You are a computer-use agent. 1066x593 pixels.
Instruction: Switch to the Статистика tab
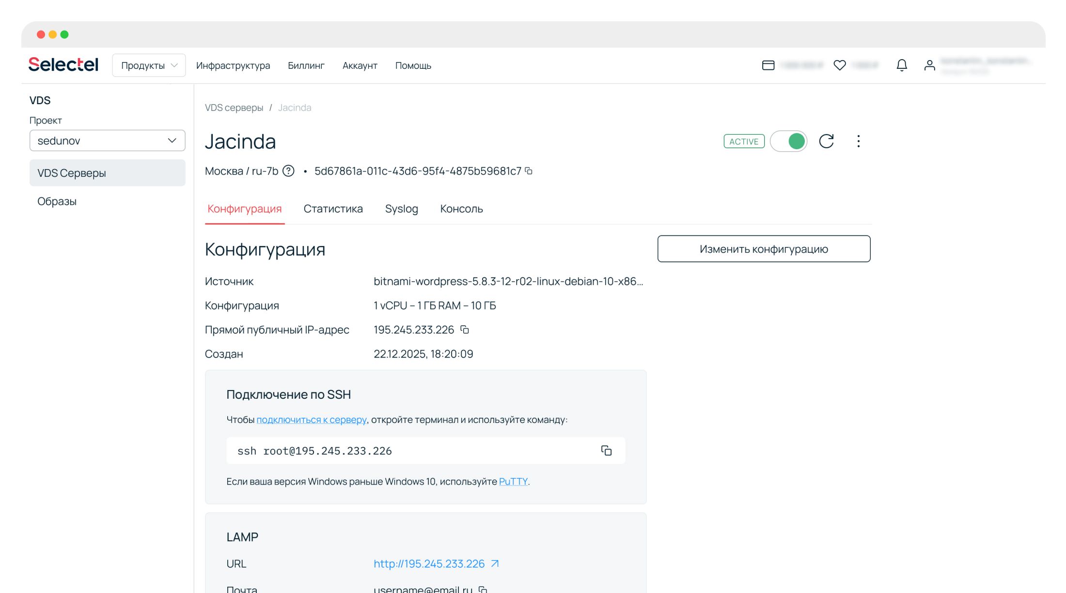pyautogui.click(x=333, y=209)
